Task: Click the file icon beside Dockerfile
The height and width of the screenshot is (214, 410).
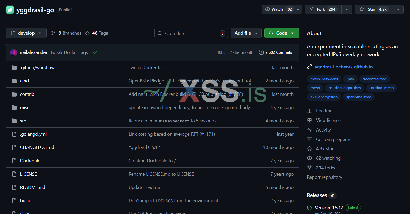Action: [x=14, y=161]
